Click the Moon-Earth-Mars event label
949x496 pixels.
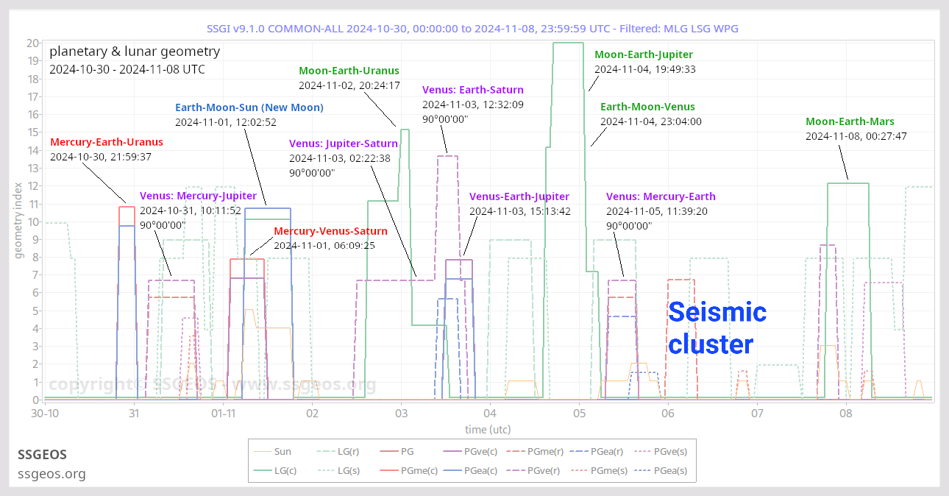point(850,121)
